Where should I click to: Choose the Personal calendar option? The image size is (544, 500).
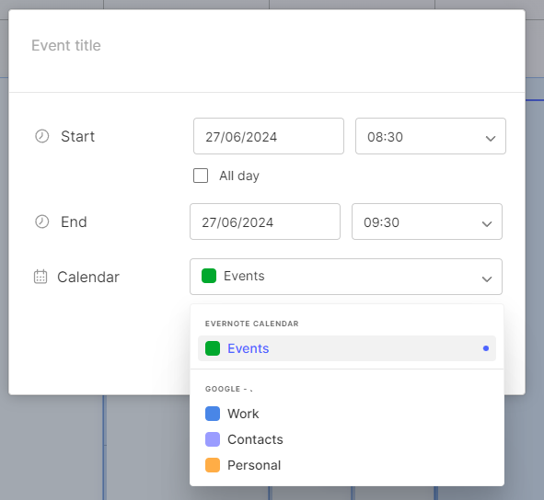pos(347,465)
